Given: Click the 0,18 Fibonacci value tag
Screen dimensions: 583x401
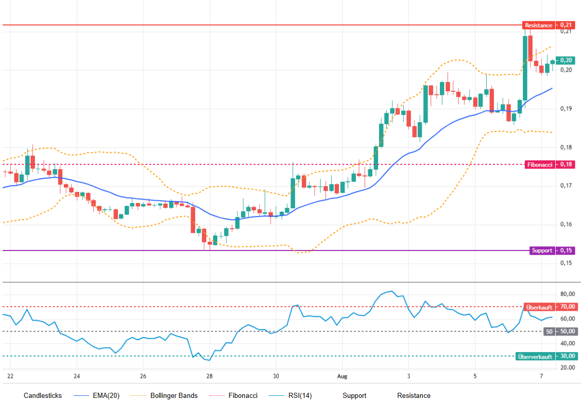Looking at the screenshot, I should 566,164.
